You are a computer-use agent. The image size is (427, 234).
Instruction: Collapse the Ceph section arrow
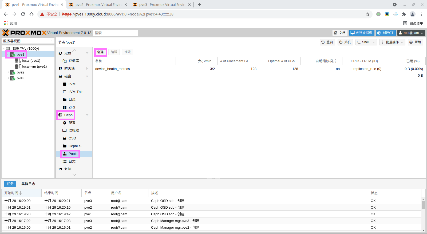click(x=87, y=115)
